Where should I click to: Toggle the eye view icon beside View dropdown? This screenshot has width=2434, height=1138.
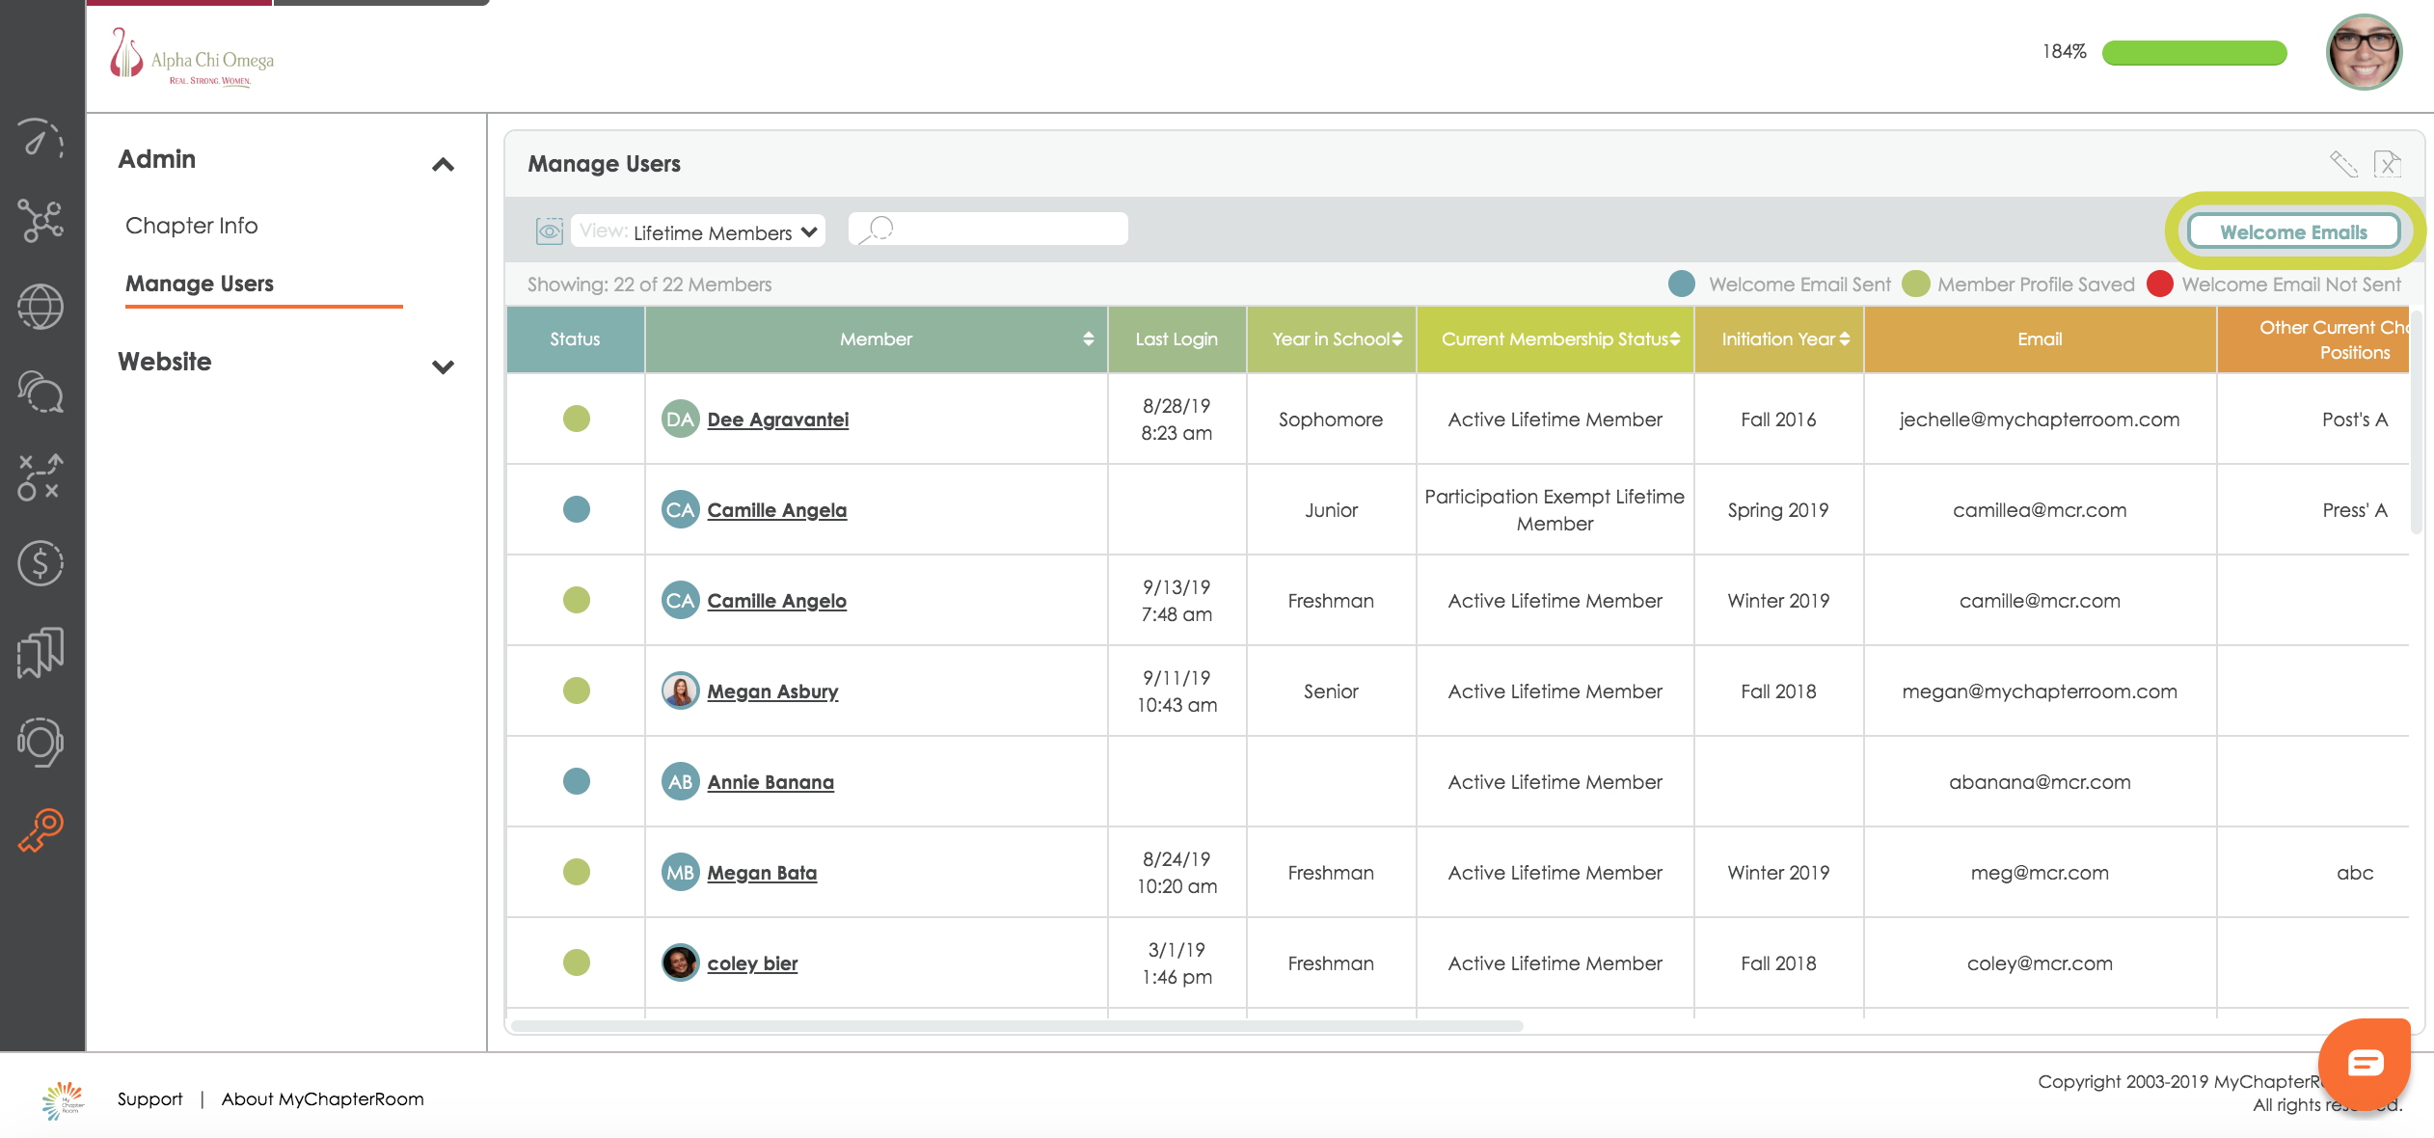click(549, 231)
